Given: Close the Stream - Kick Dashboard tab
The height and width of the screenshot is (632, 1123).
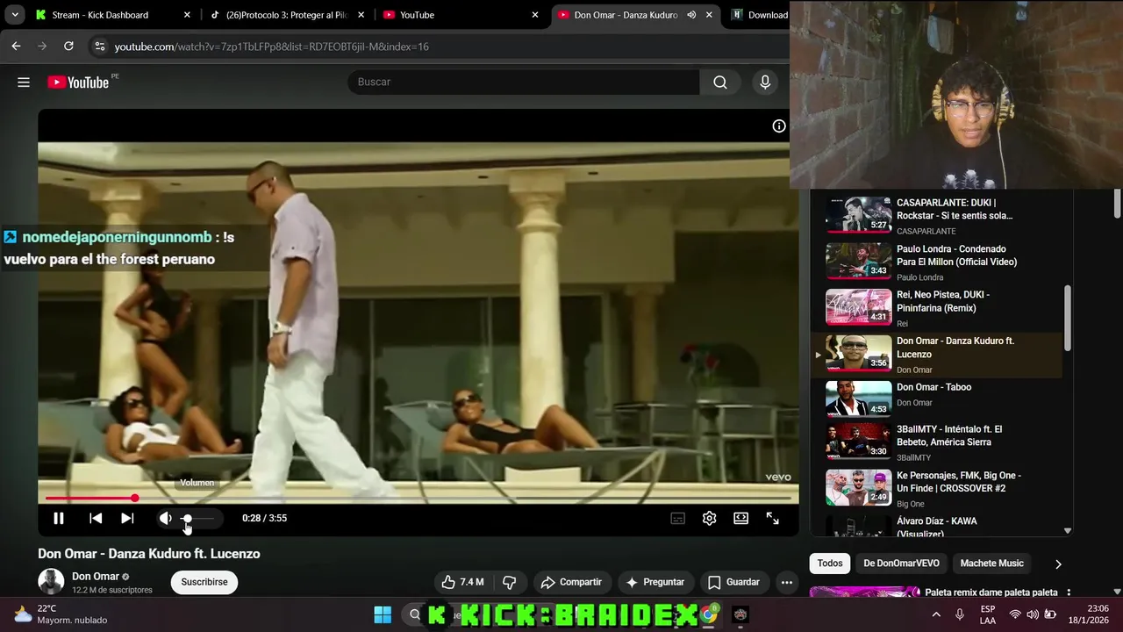Looking at the screenshot, I should point(187,15).
